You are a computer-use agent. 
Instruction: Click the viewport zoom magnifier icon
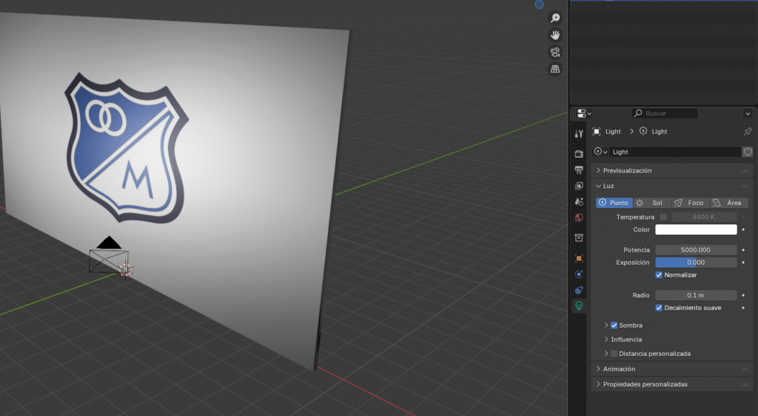pyautogui.click(x=554, y=19)
